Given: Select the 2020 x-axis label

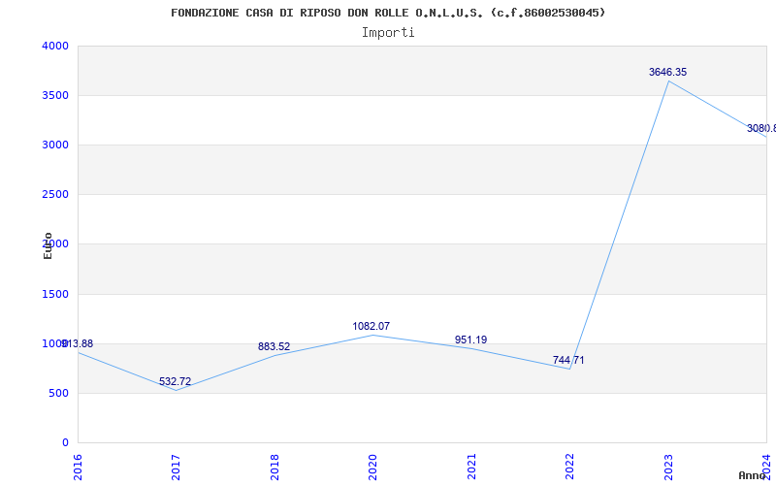Looking at the screenshot, I should (372, 467).
